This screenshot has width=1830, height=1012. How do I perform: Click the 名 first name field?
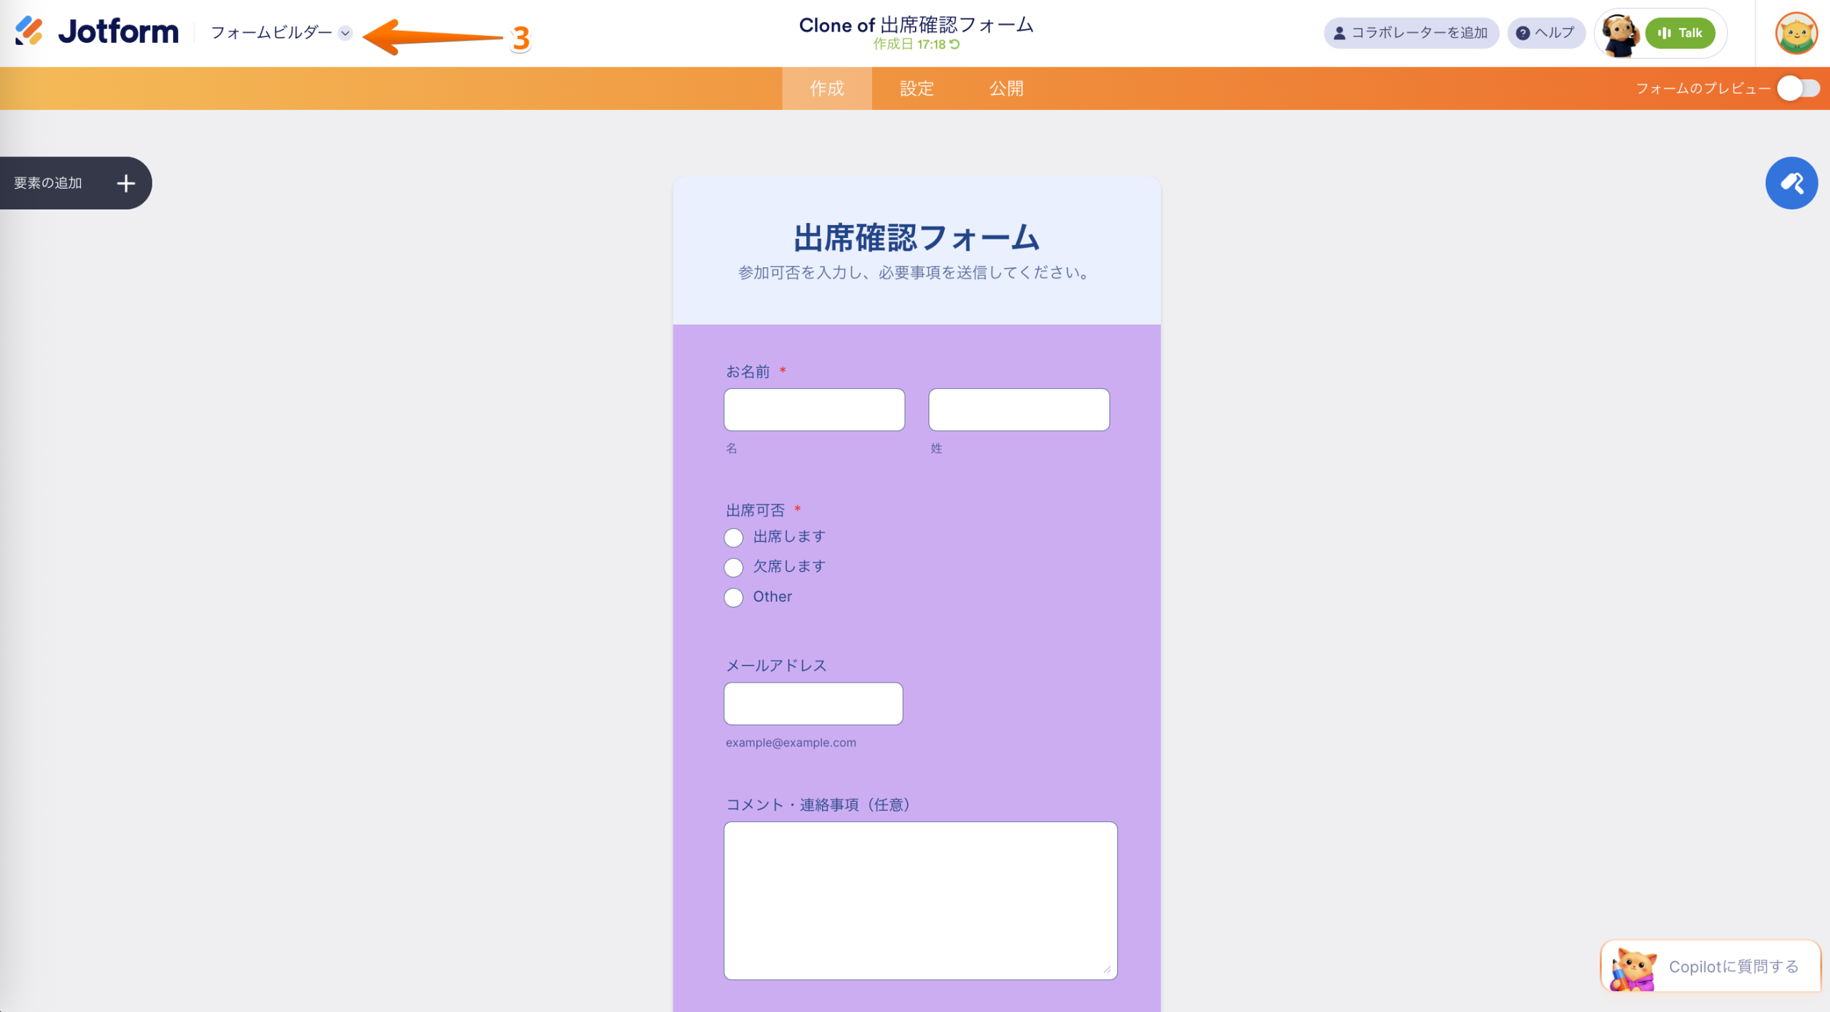[x=814, y=410]
